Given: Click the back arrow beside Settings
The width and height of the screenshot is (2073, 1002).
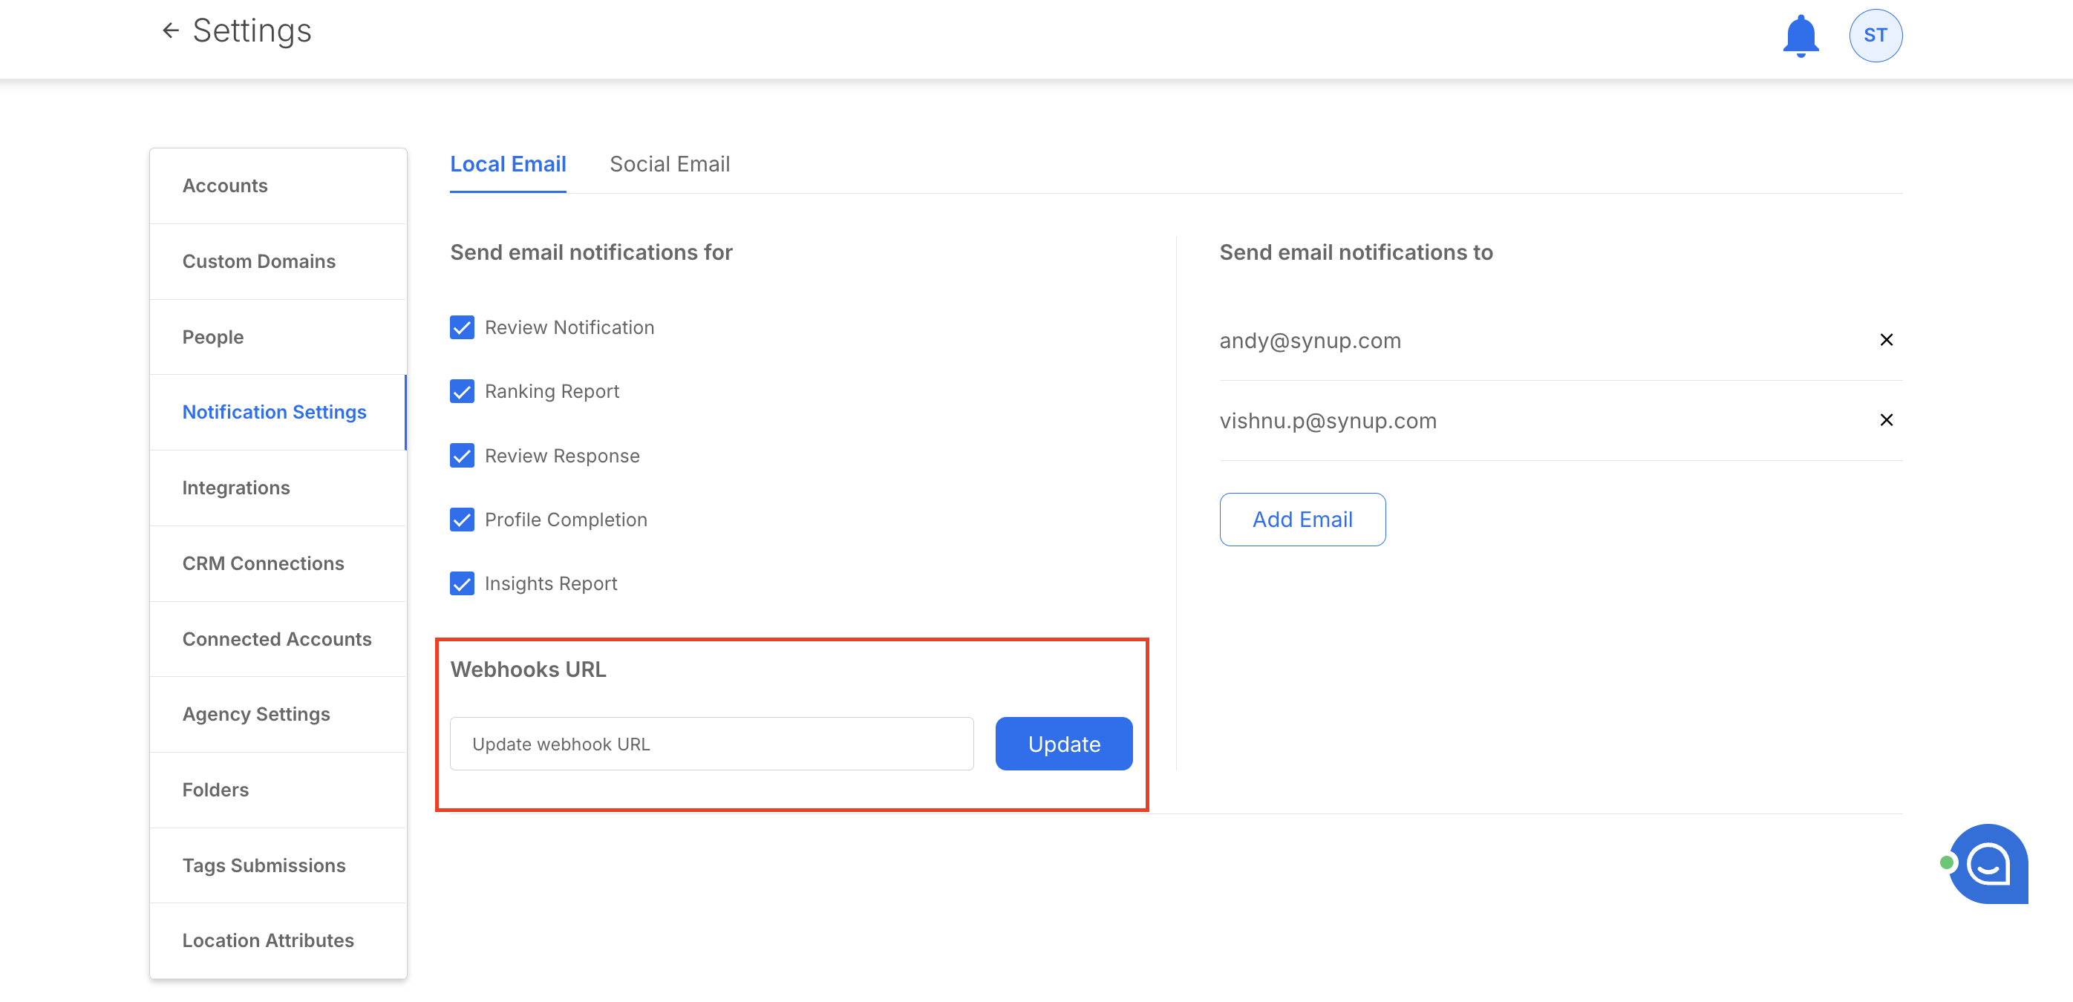Looking at the screenshot, I should pyautogui.click(x=170, y=30).
